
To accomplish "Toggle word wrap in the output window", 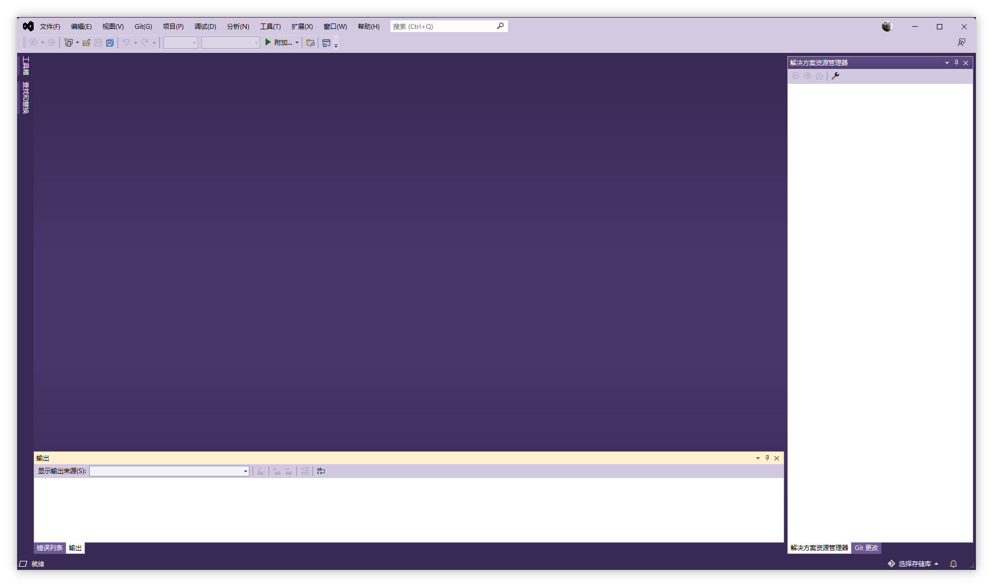I will tap(320, 471).
